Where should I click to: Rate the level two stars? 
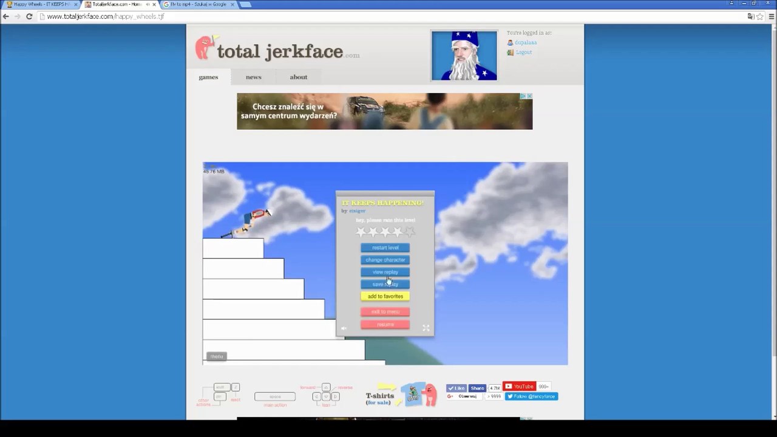[373, 232]
